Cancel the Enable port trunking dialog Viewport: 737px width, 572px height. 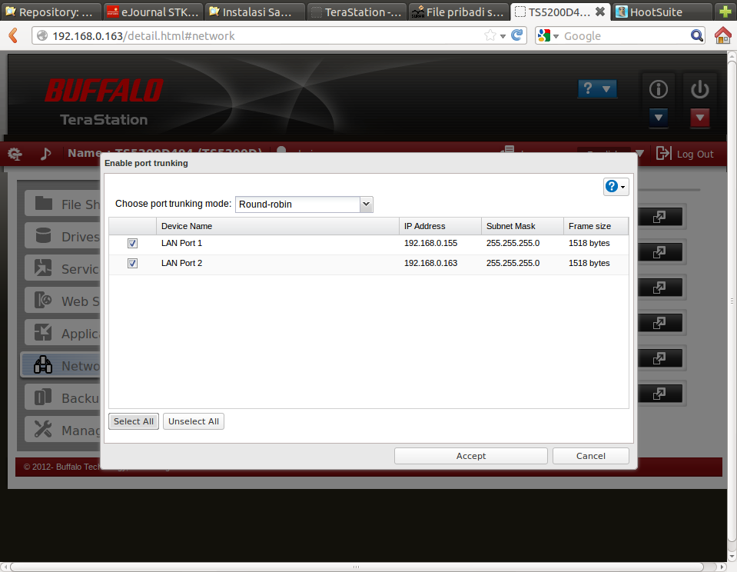click(591, 456)
